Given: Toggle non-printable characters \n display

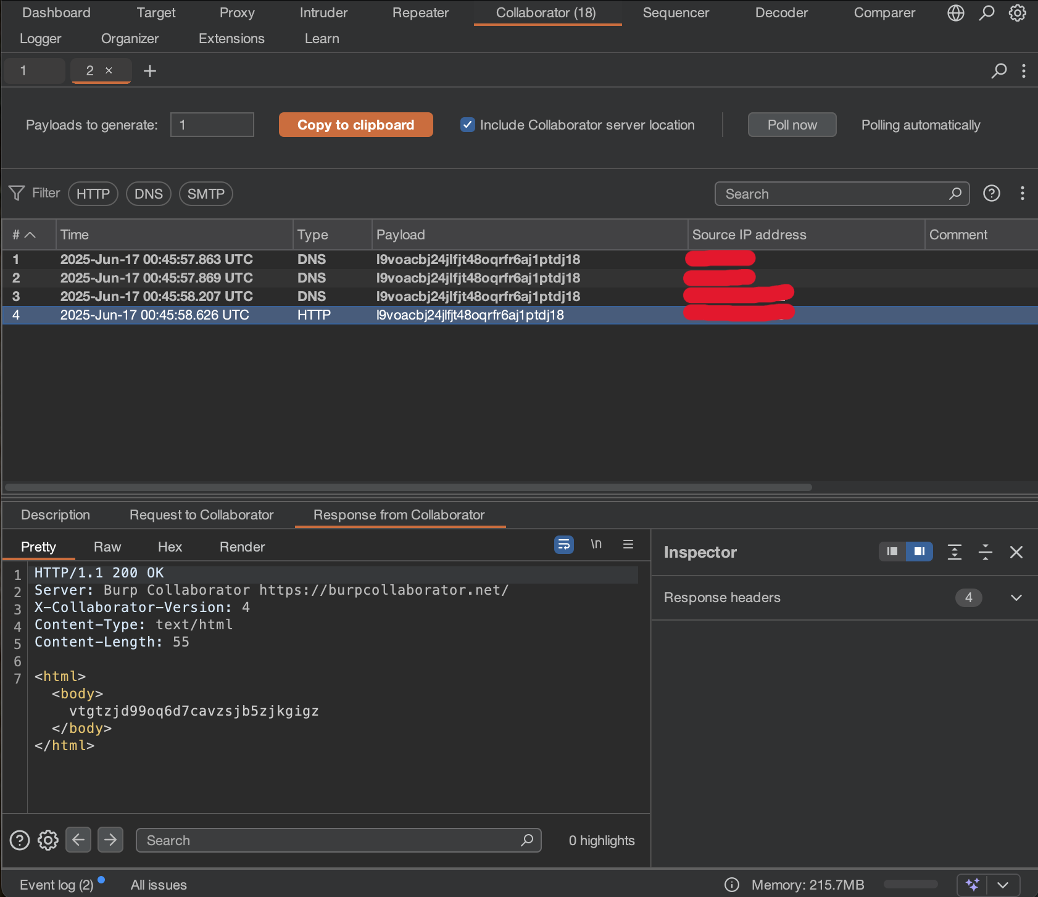Looking at the screenshot, I should coord(596,544).
